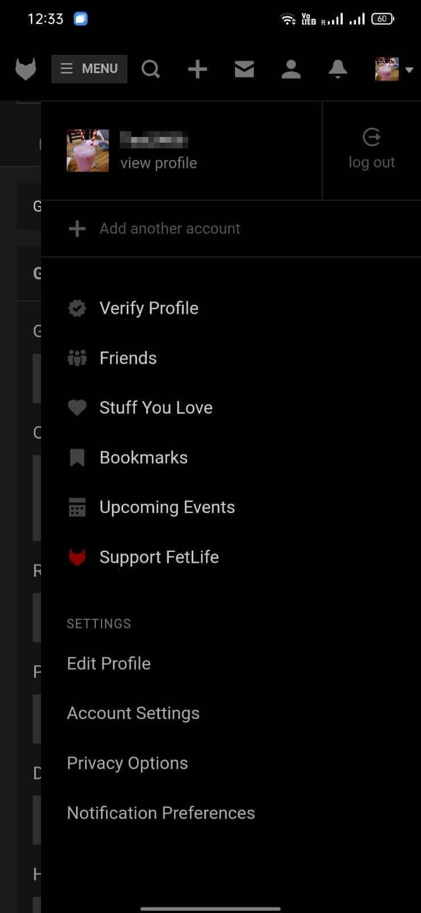Viewport: 421px width, 913px height.
Task: Click the FetLife logo icon
Action: 26,69
